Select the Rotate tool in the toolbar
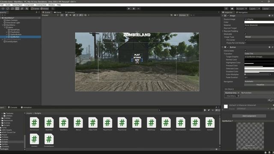 click(x=8, y=9)
